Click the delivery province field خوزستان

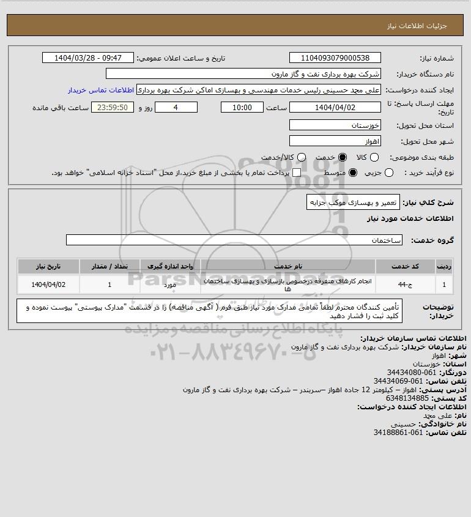pos(335,125)
